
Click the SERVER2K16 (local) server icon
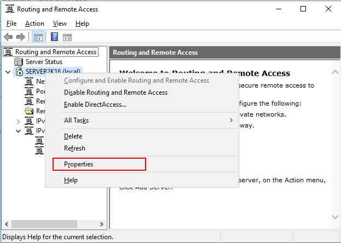[19, 72]
